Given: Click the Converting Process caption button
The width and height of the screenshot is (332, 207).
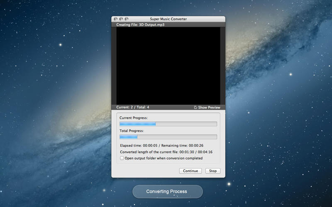Looking at the screenshot, I should [168, 192].
